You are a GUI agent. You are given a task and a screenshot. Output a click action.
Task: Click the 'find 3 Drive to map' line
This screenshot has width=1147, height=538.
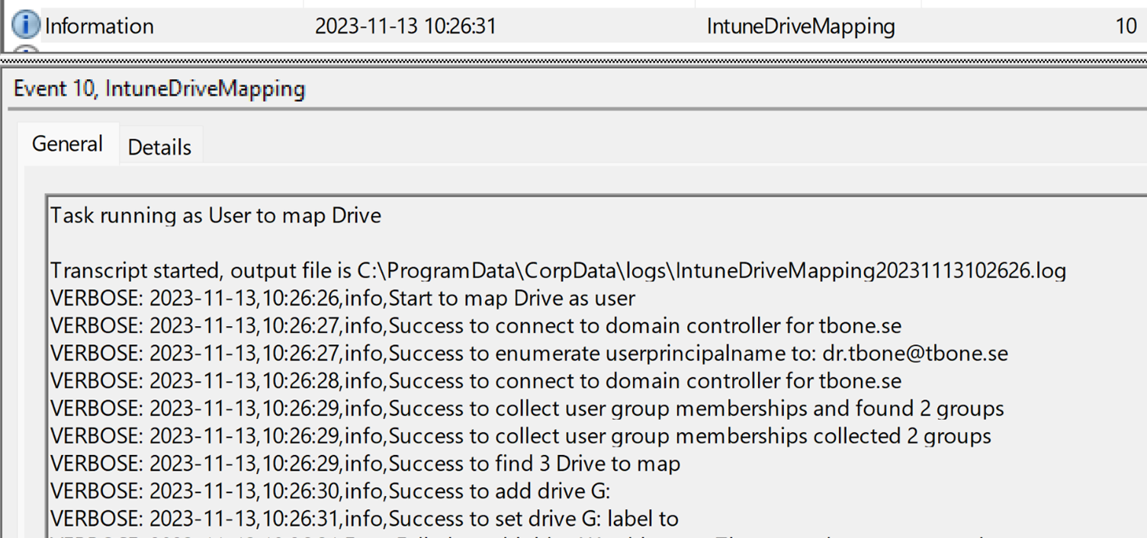[x=365, y=463]
